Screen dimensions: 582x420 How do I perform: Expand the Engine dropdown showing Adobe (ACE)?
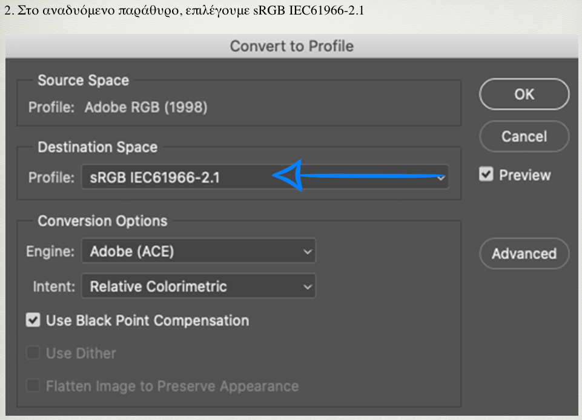pos(198,252)
